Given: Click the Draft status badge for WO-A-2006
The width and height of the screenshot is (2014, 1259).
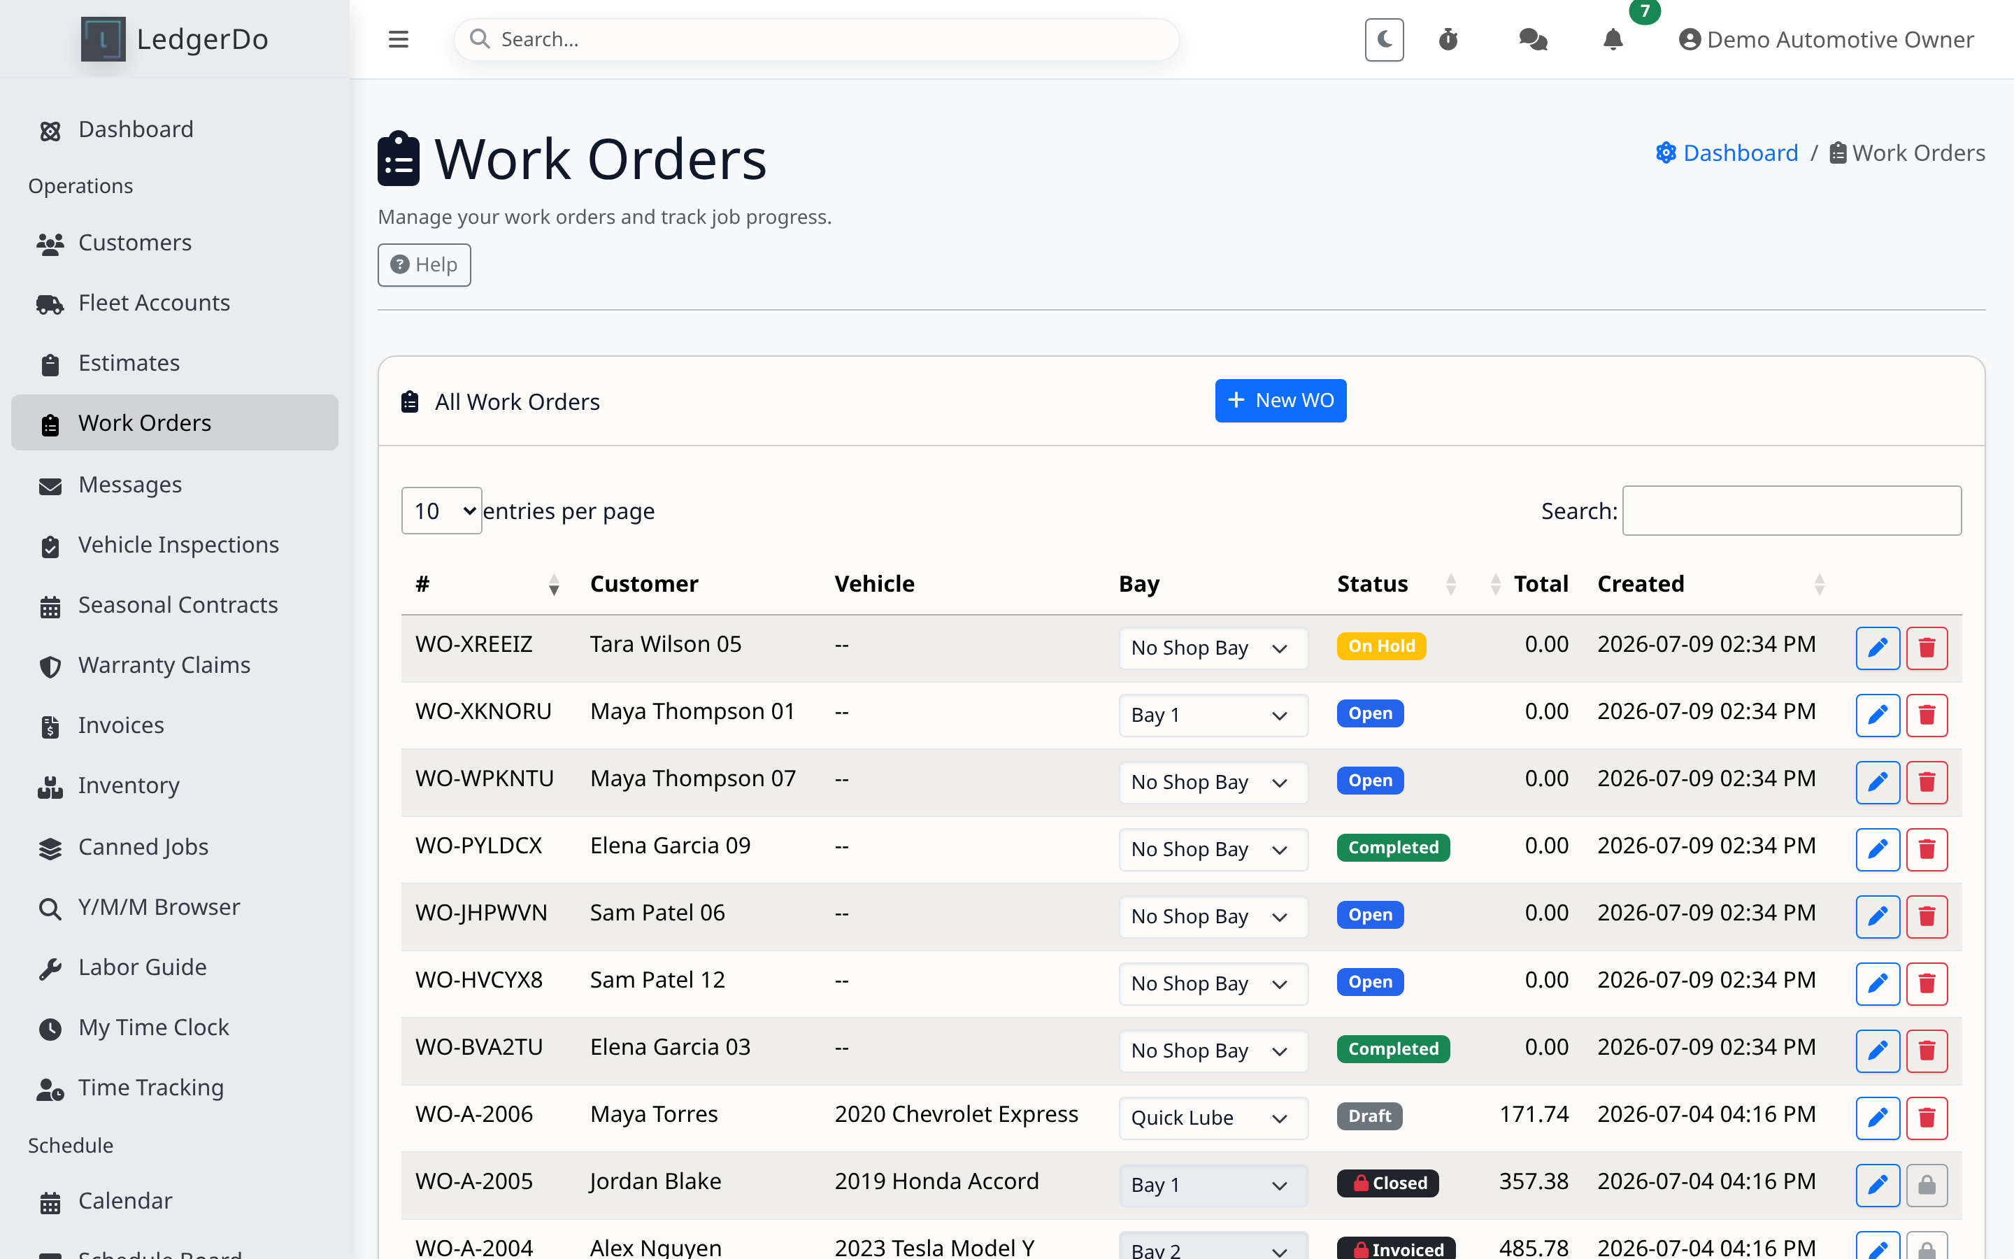Looking at the screenshot, I should pos(1370,1116).
